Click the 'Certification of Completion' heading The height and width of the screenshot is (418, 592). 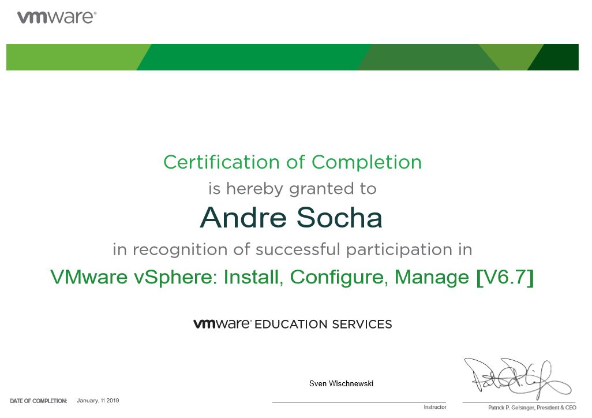click(292, 162)
